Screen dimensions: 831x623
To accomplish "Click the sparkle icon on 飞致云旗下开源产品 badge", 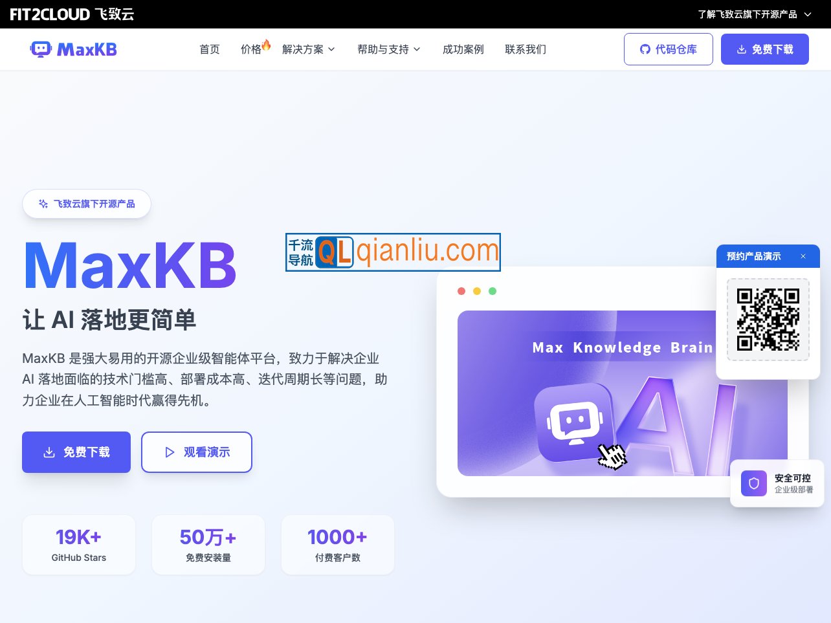I will 43,203.
